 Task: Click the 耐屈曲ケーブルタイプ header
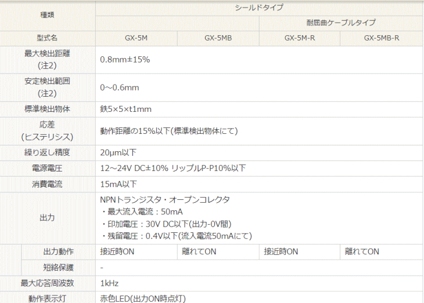click(341, 23)
